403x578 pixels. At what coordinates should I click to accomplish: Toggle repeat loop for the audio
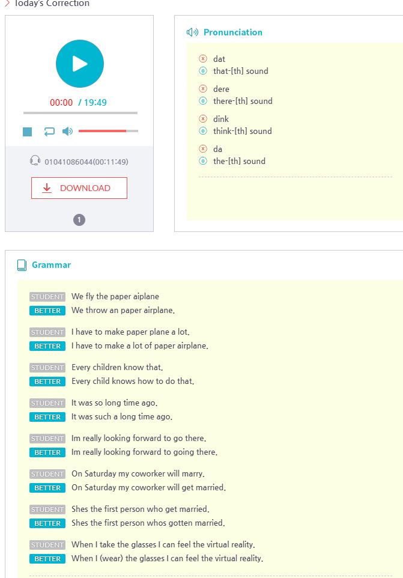coord(49,131)
